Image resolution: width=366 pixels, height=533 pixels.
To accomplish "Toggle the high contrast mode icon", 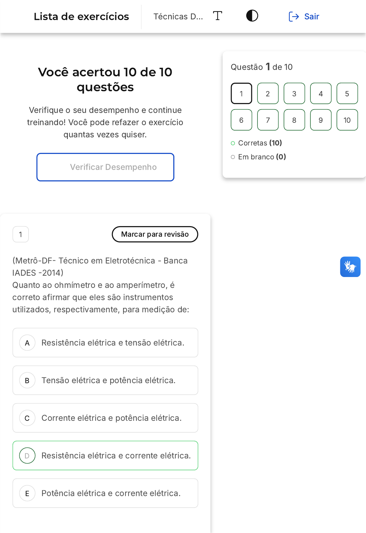I will 252,16.
